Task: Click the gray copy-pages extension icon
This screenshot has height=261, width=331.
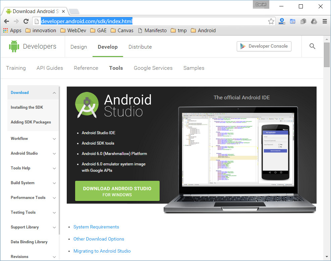Action: click(304, 21)
